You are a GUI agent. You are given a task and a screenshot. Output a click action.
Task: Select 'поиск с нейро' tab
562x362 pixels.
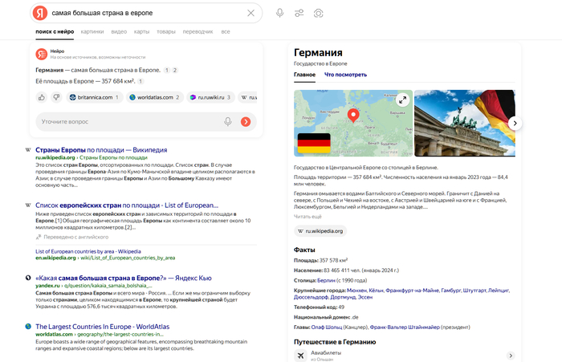pos(55,31)
